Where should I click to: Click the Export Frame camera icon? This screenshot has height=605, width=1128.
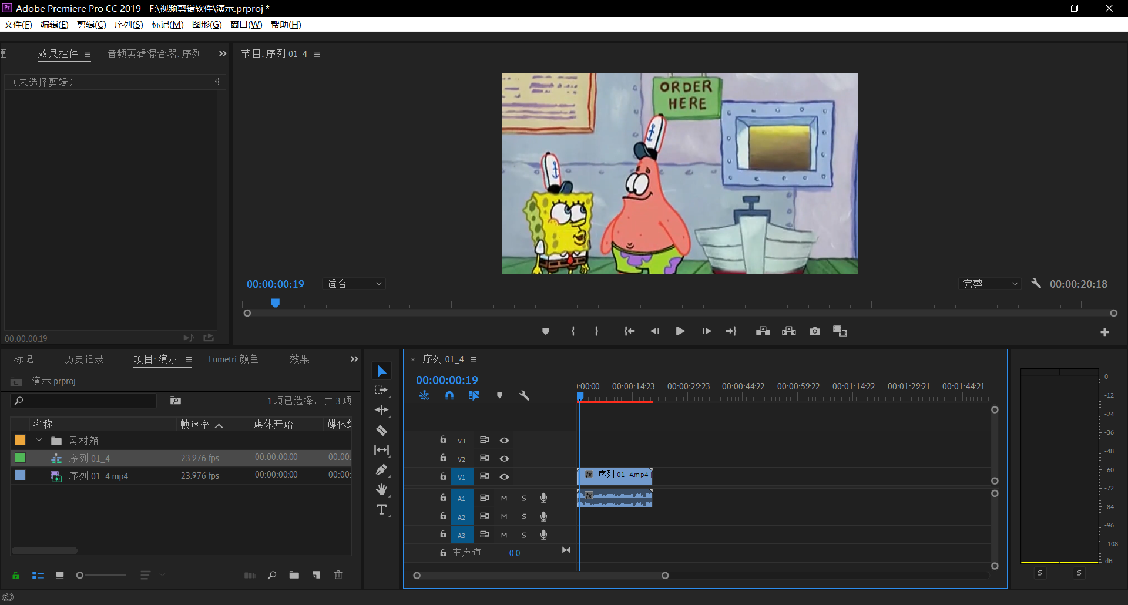click(x=814, y=331)
